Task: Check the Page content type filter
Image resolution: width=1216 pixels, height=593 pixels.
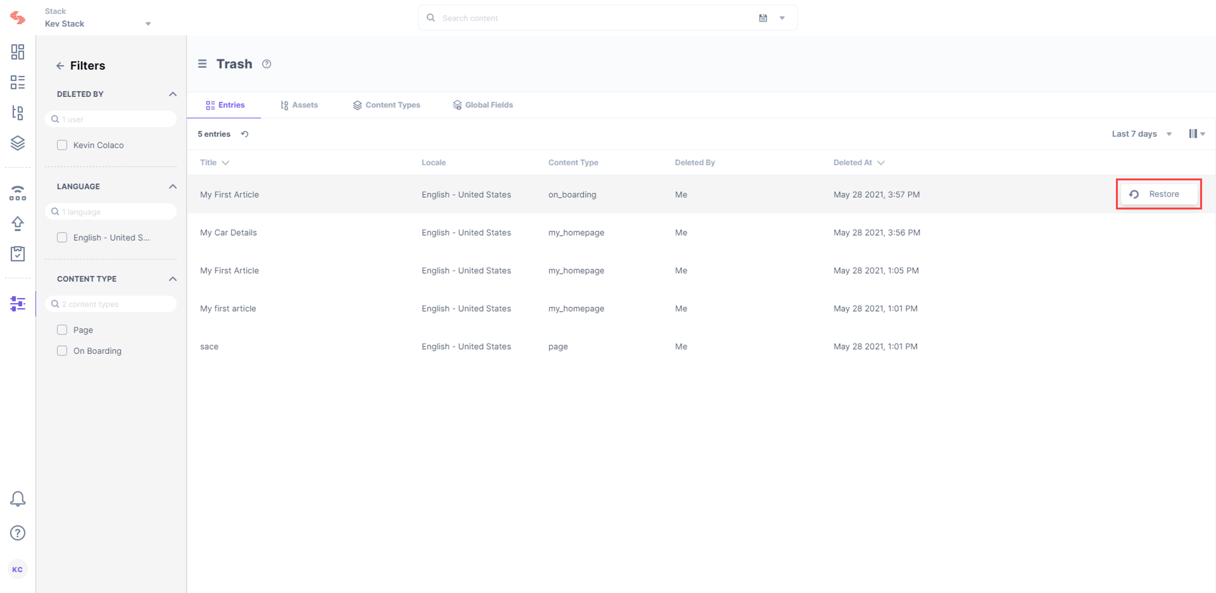Action: [x=62, y=330]
